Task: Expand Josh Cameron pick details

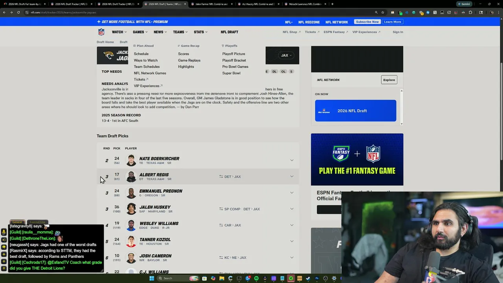Action: (292, 257)
